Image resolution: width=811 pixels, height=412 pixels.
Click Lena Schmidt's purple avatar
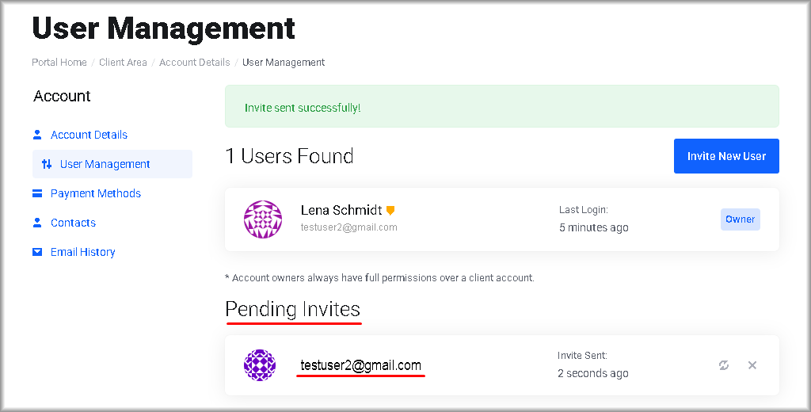(263, 219)
